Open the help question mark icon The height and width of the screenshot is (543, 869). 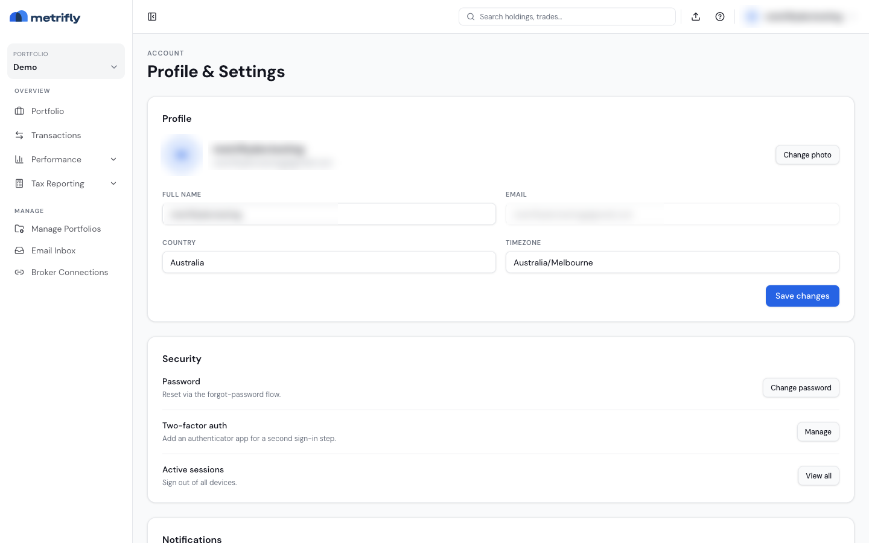pyautogui.click(x=720, y=17)
